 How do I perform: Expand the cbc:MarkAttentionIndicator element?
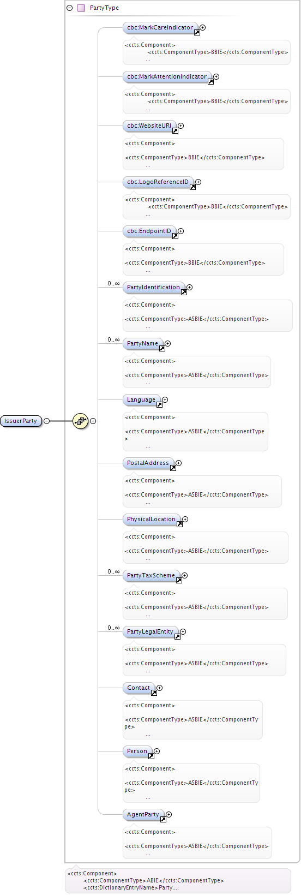click(216, 76)
